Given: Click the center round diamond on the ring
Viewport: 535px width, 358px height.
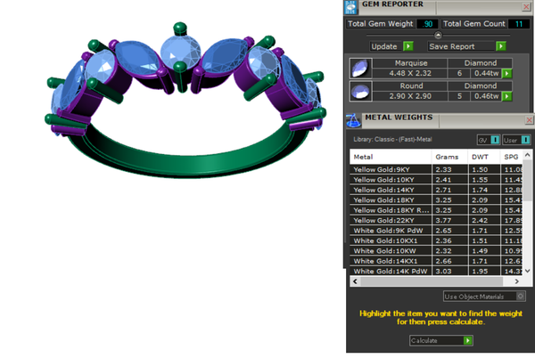Looking at the screenshot, I should coord(180,51).
